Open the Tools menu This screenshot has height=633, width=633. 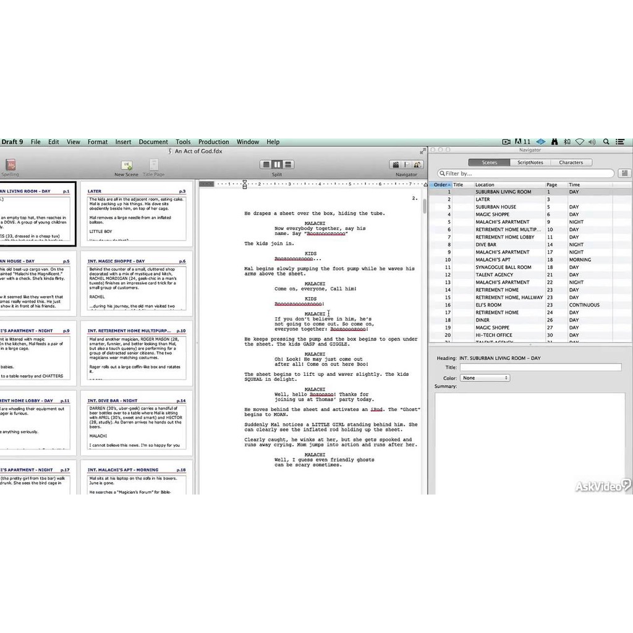pos(183,142)
